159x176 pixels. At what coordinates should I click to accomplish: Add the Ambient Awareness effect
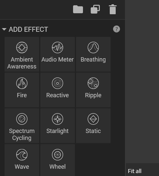pos(22,54)
